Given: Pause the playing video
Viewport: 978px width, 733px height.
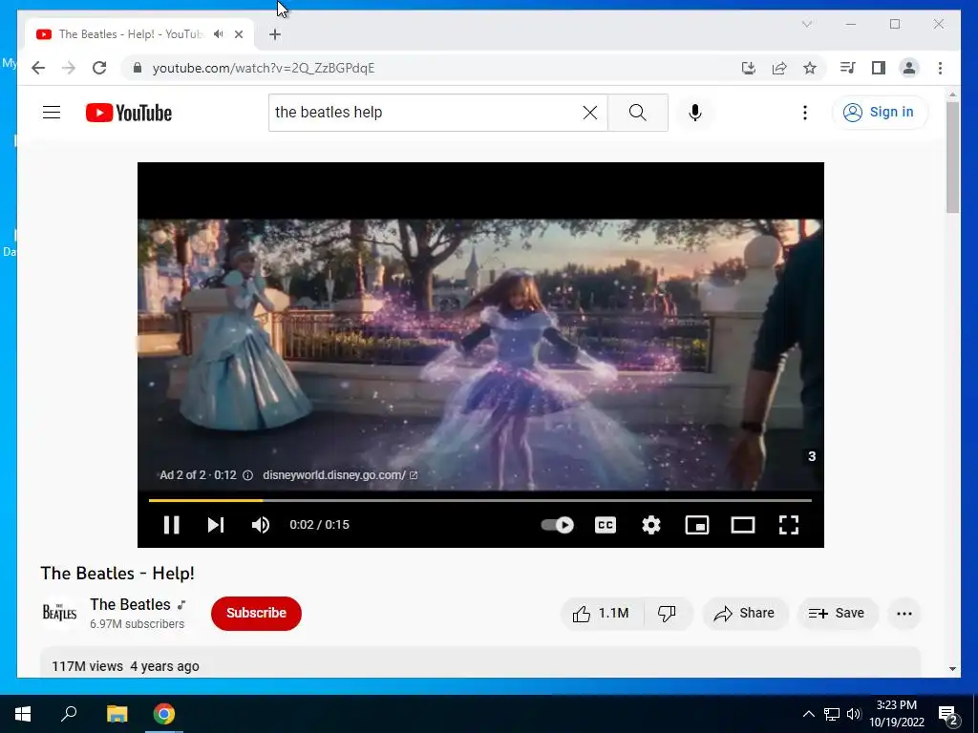Looking at the screenshot, I should point(172,525).
